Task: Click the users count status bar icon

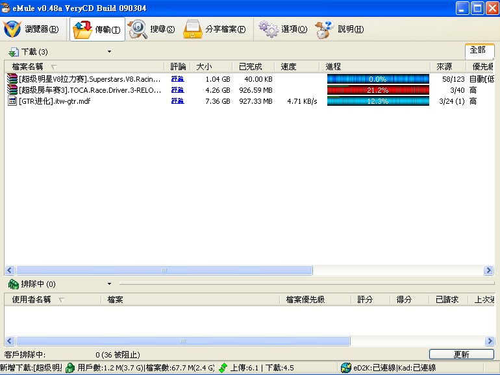Action: click(70, 368)
